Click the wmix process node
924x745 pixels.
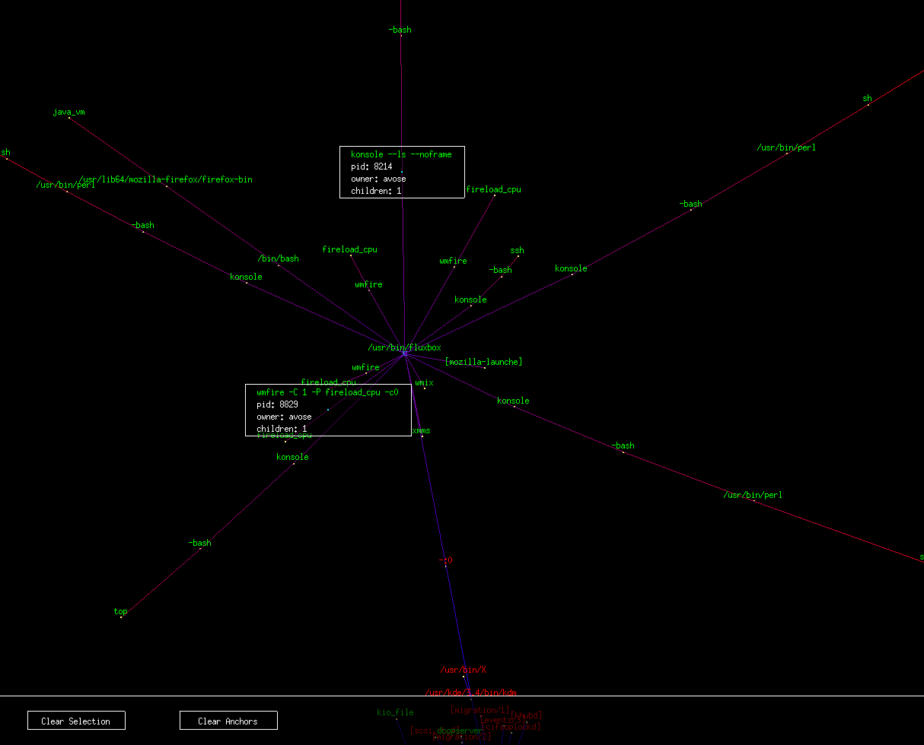[425, 388]
